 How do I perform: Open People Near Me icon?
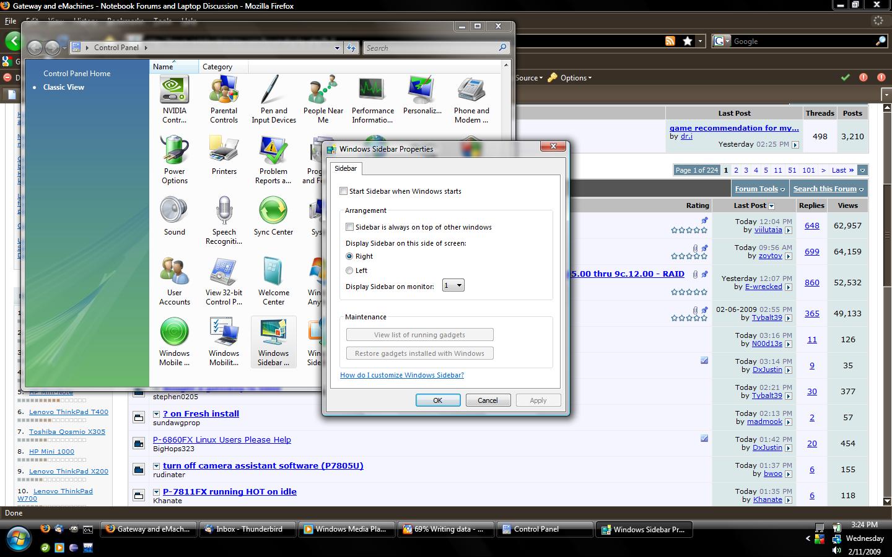(x=323, y=100)
